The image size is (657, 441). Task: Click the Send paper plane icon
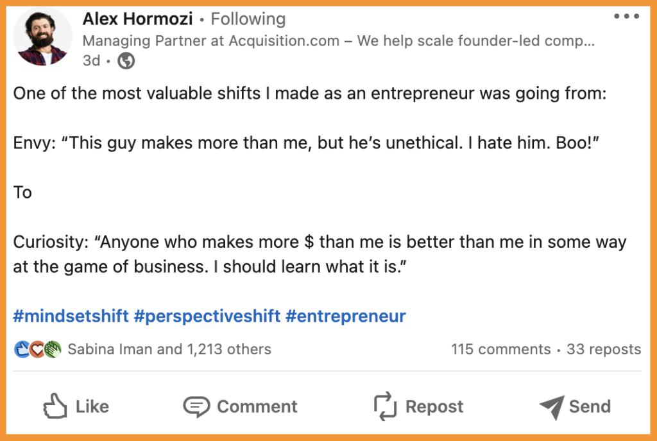551,406
